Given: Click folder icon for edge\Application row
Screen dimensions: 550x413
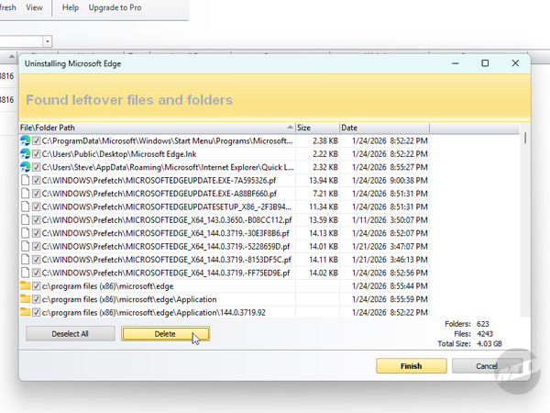Looking at the screenshot, I should (x=26, y=299).
